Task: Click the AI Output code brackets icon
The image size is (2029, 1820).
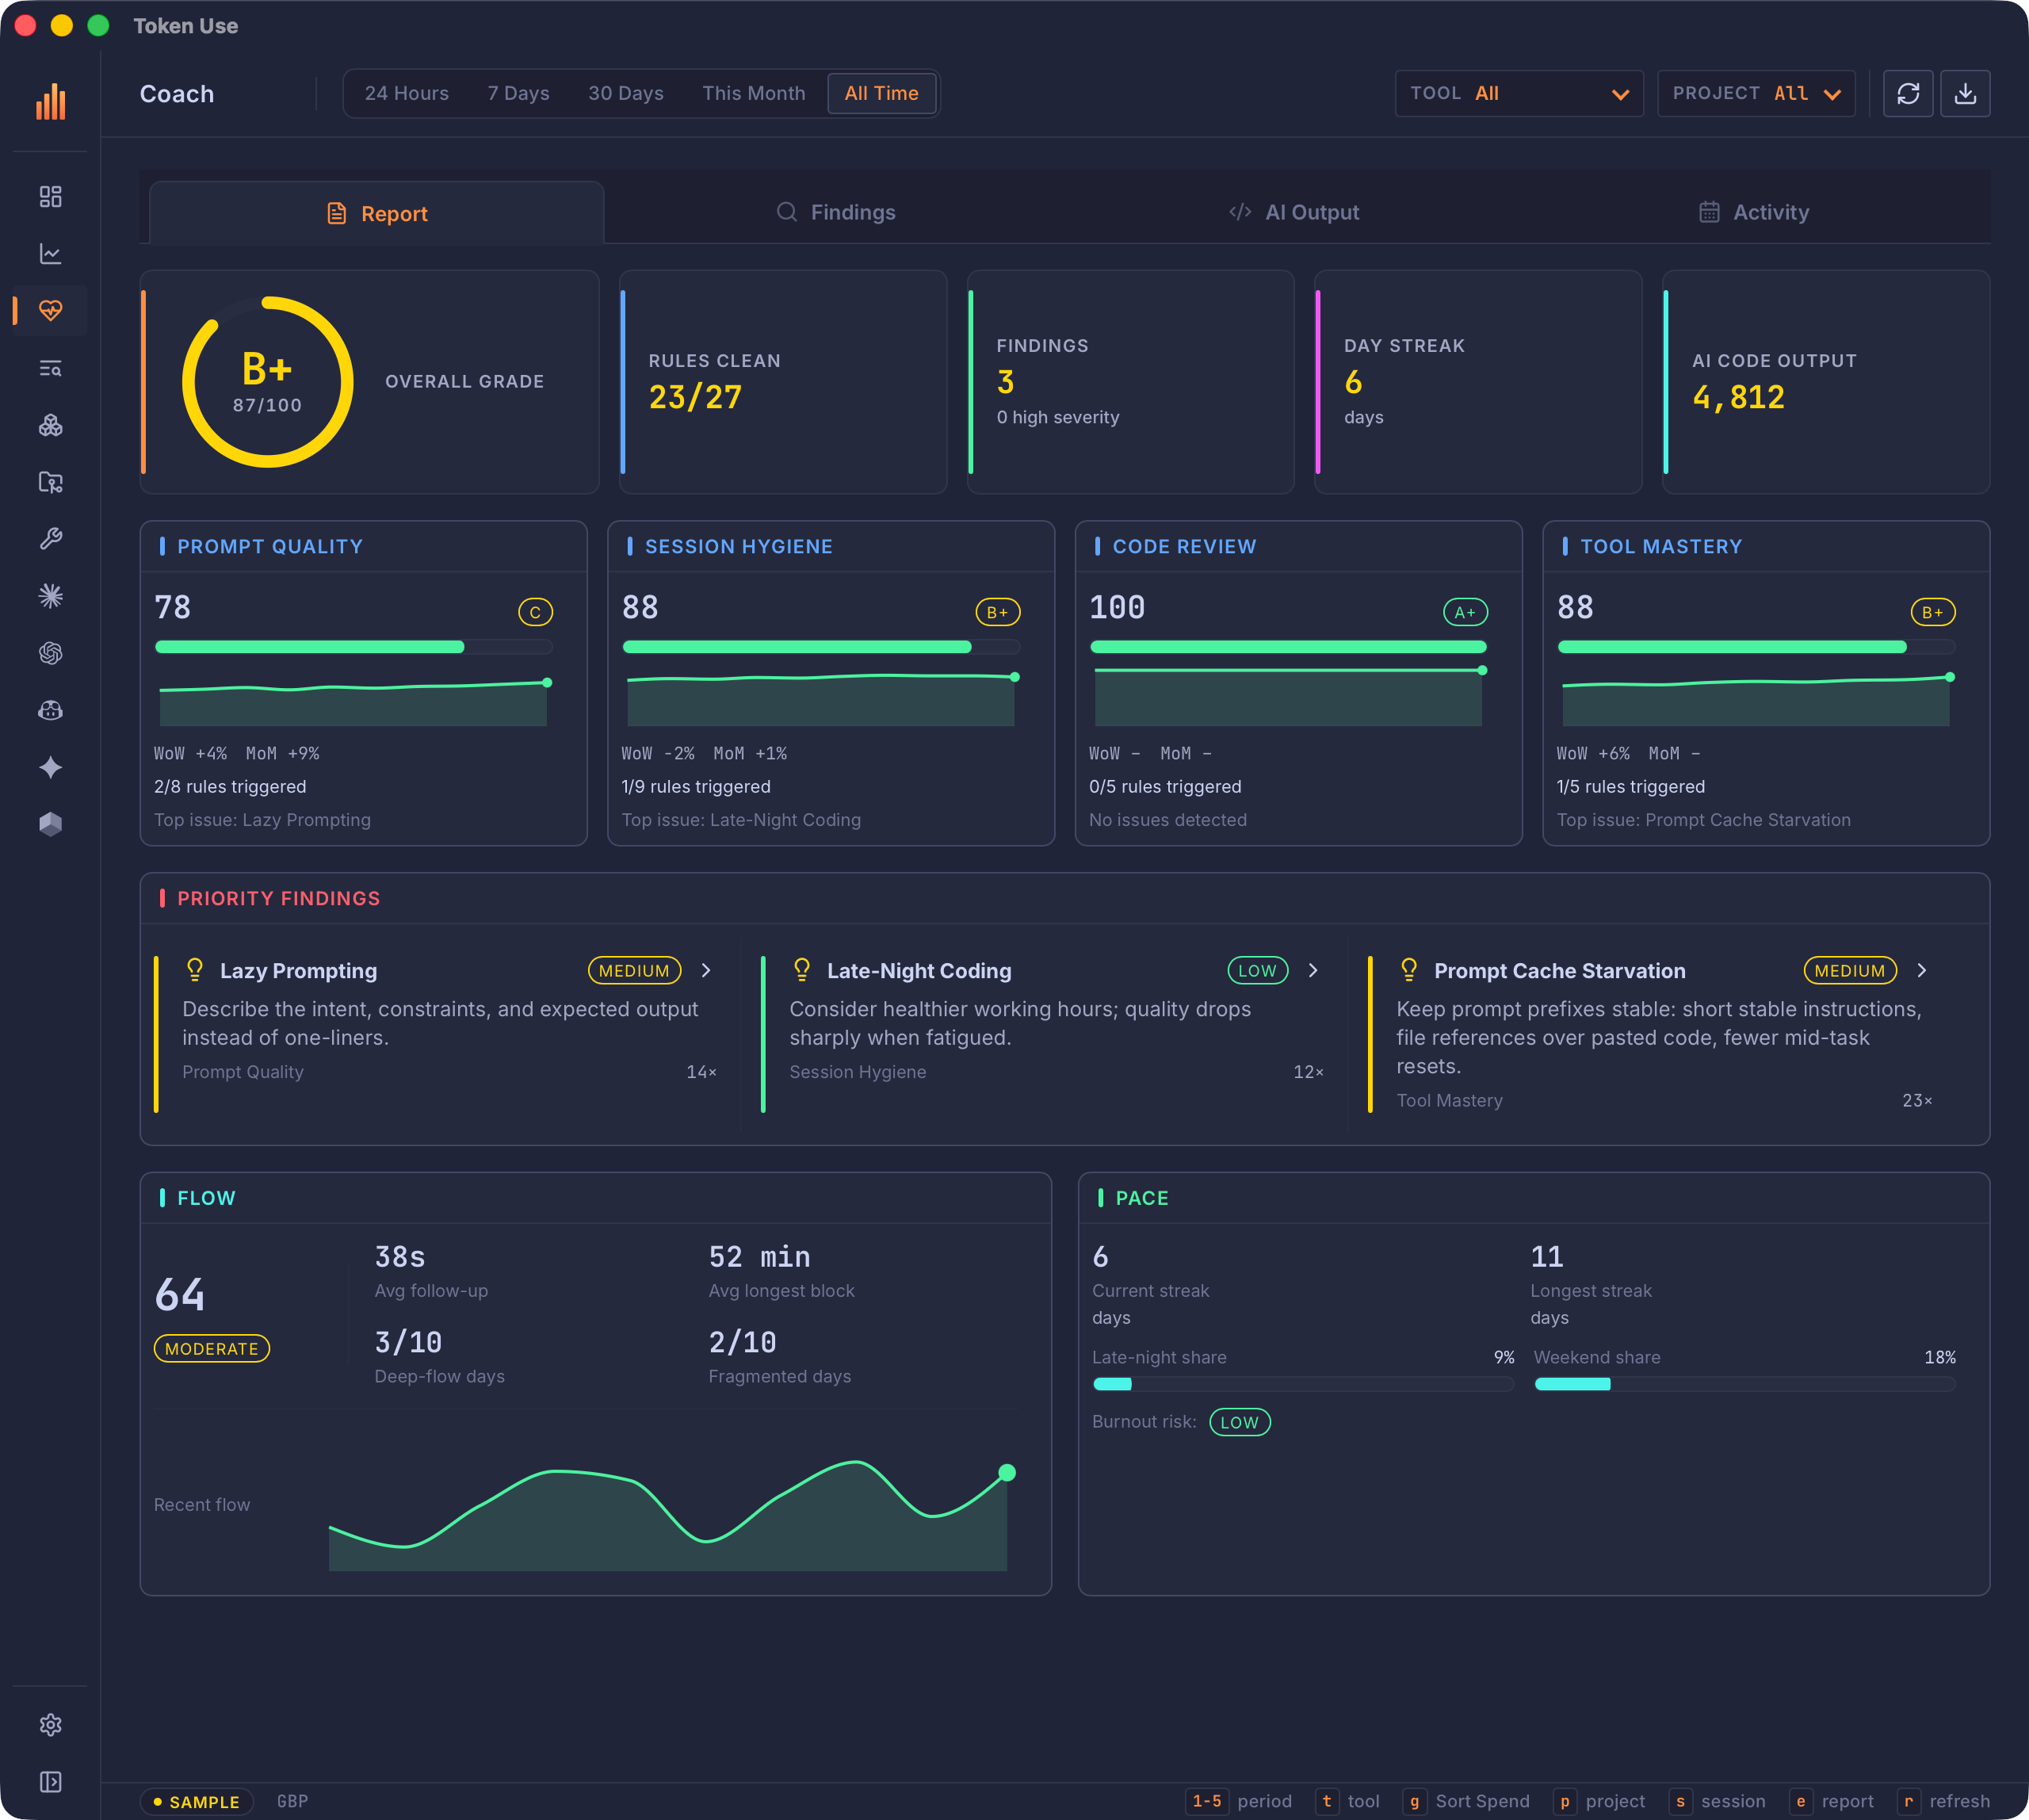Action: click(1240, 212)
